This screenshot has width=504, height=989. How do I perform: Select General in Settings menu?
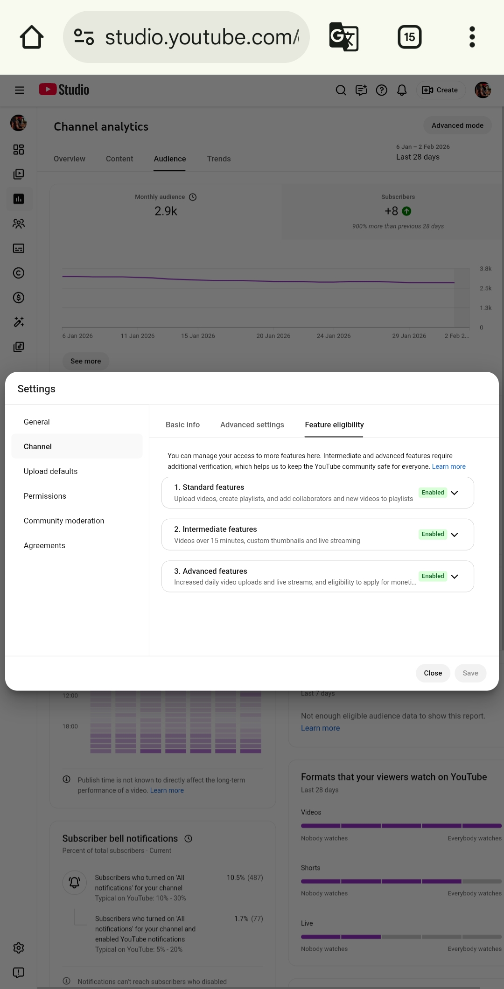(x=77, y=422)
